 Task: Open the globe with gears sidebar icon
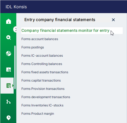coord(9,53)
